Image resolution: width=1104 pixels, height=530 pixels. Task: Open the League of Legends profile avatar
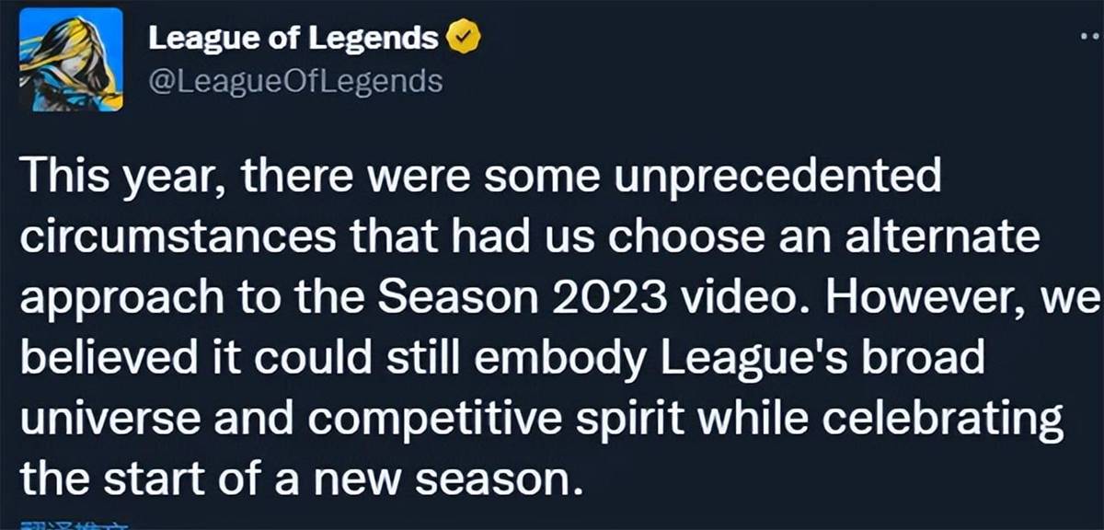pyautogui.click(x=71, y=60)
